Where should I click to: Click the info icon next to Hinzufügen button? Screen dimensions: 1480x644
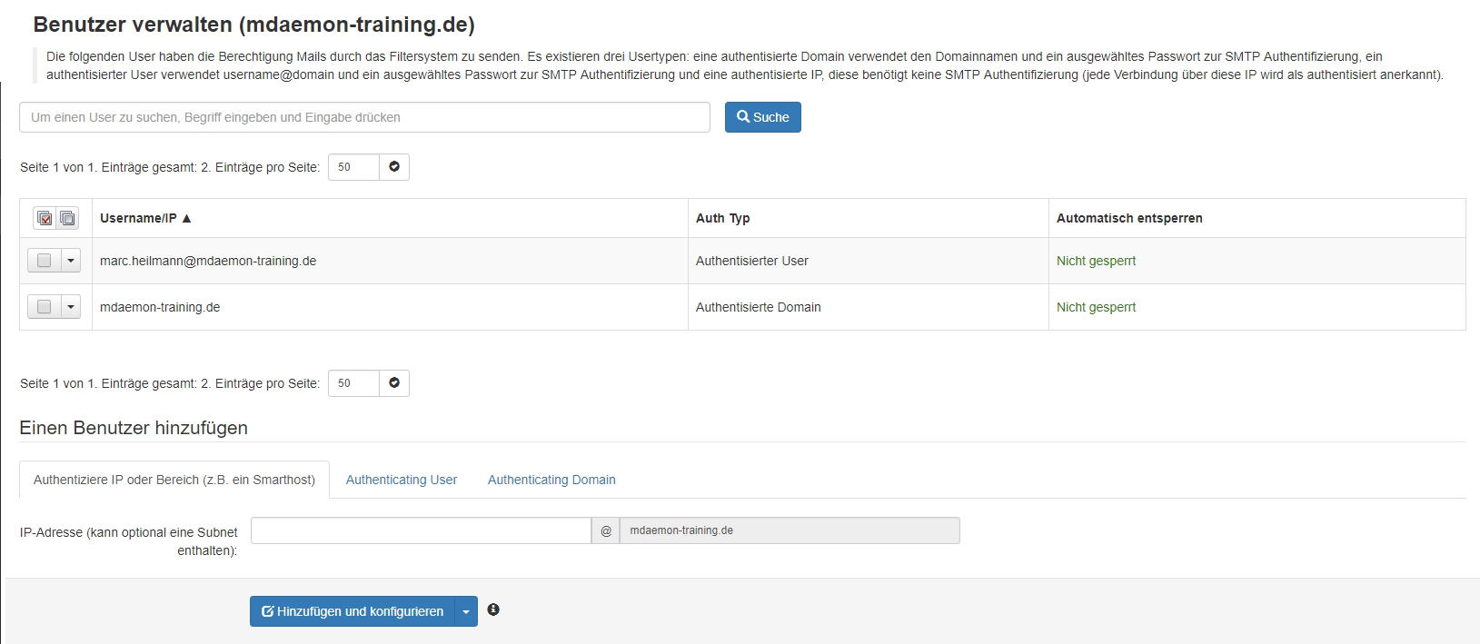pos(493,609)
